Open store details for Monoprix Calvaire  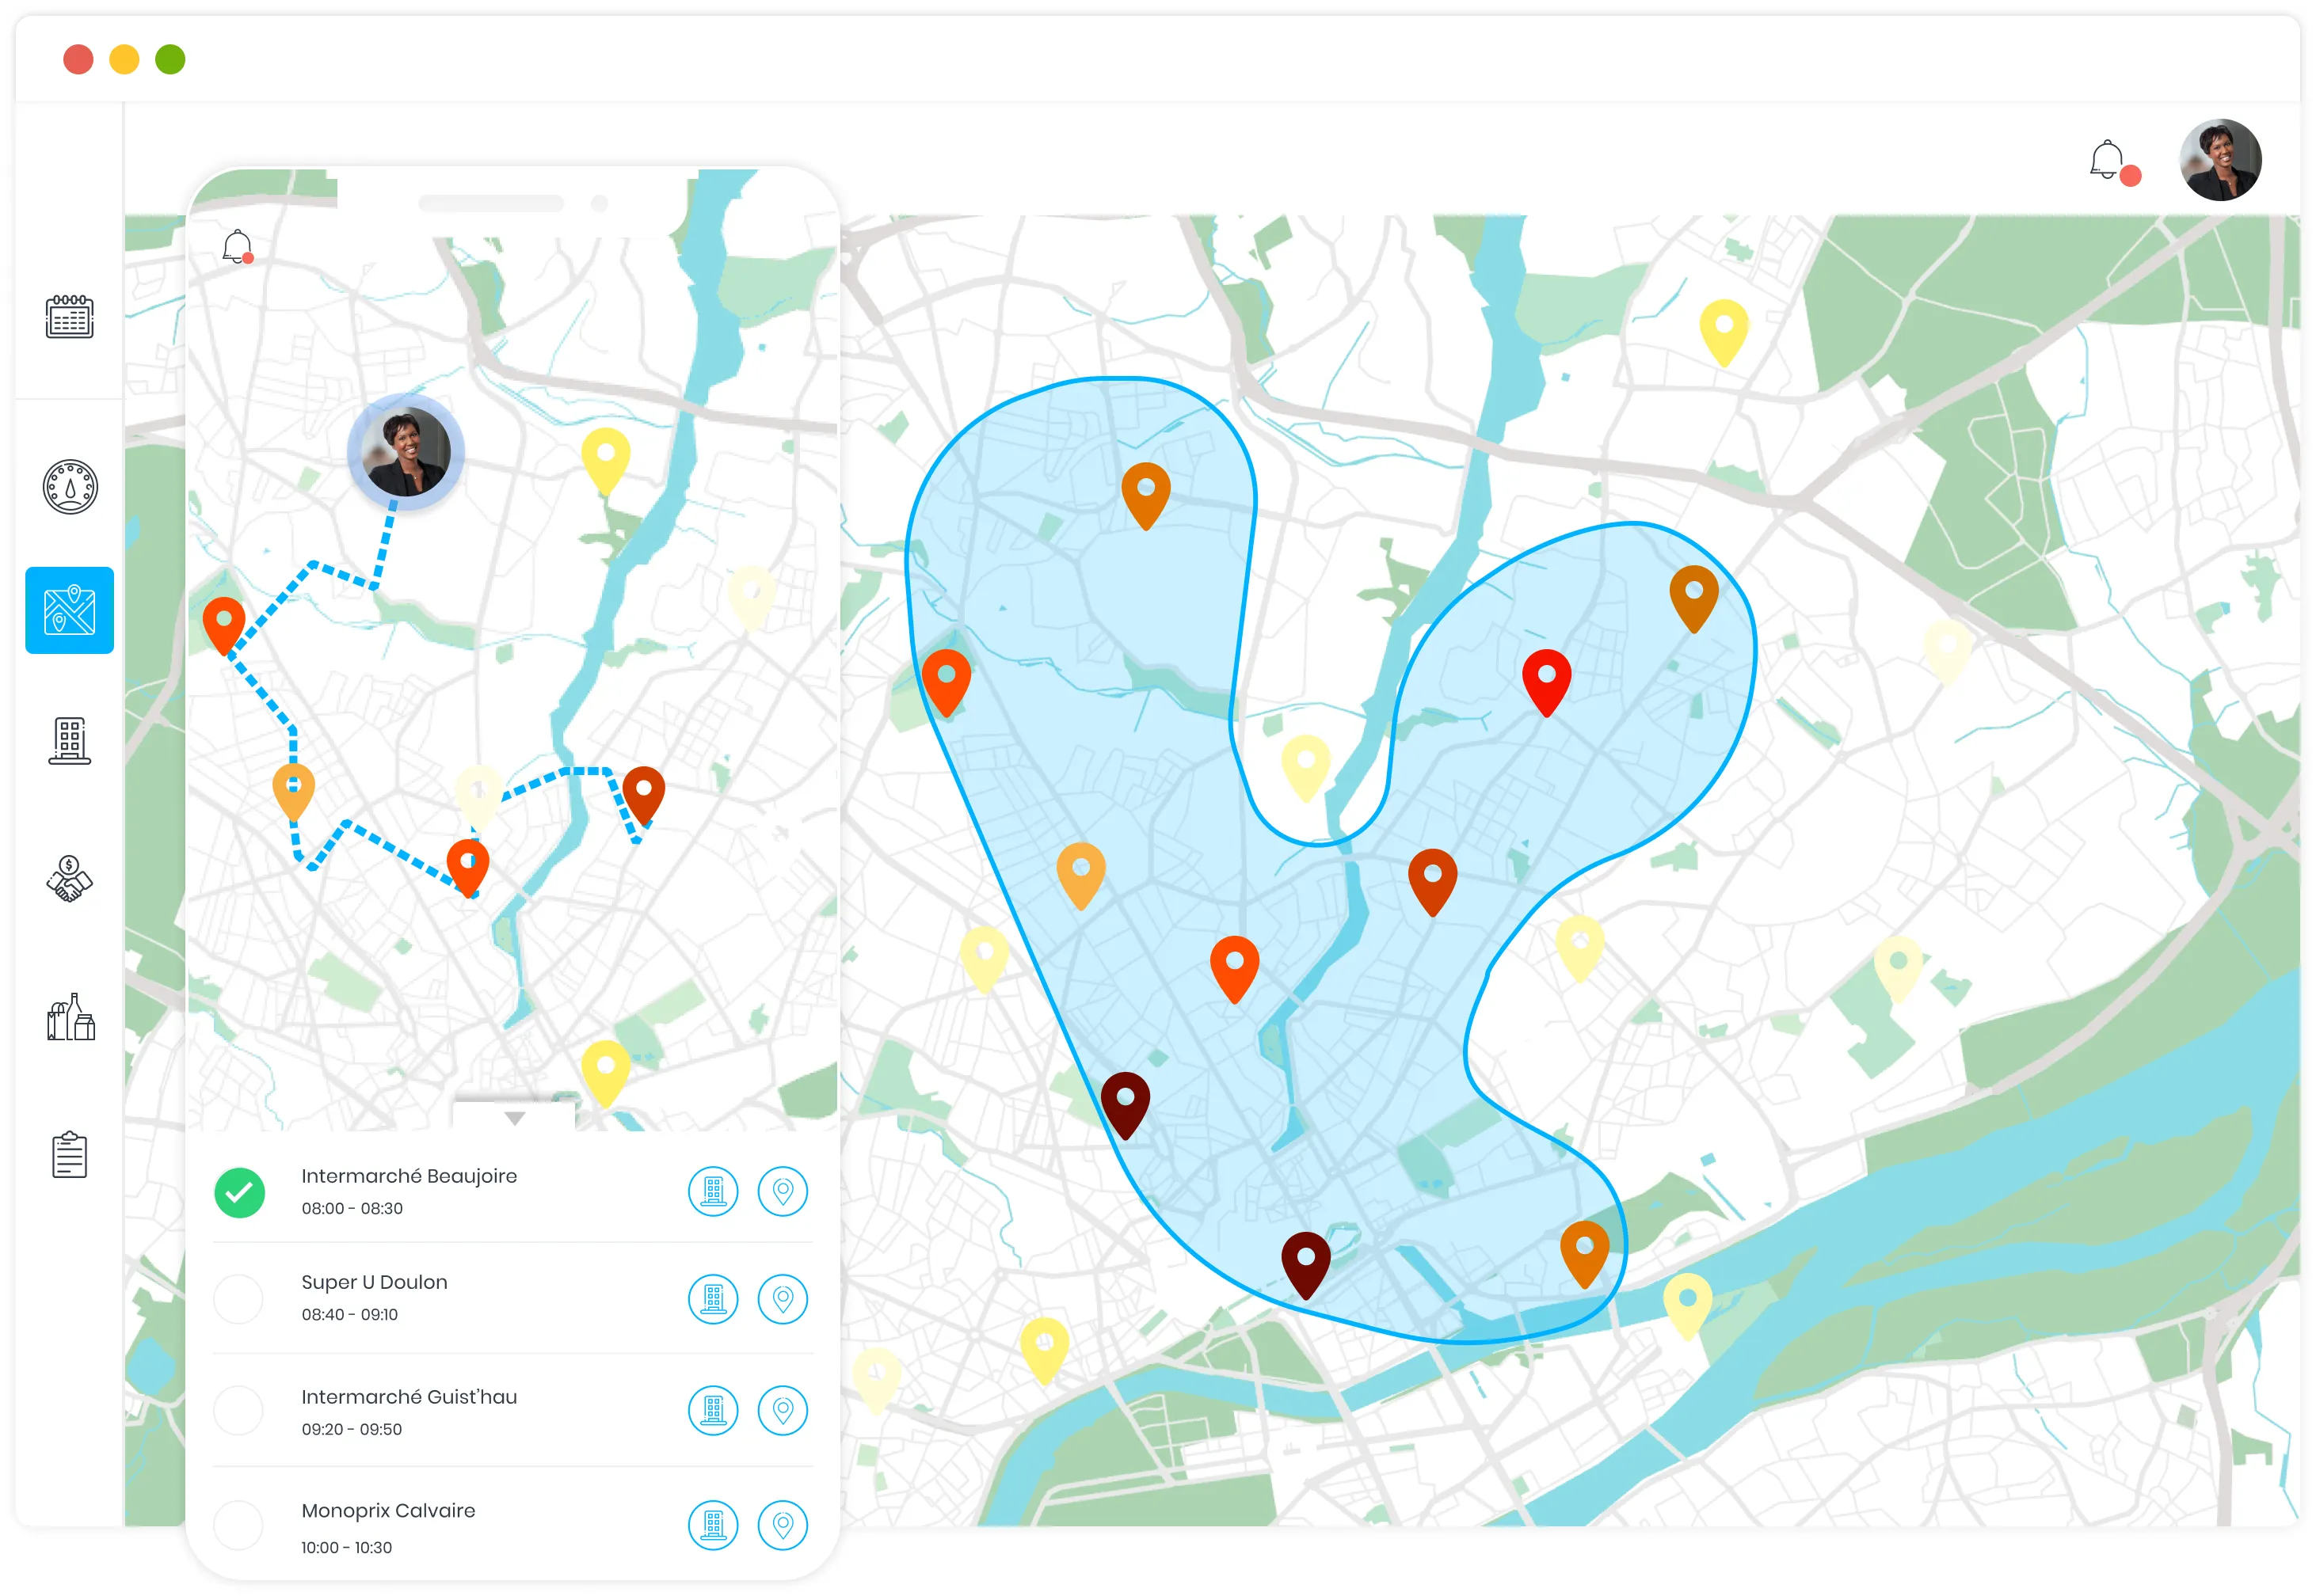pyautogui.click(x=712, y=1525)
